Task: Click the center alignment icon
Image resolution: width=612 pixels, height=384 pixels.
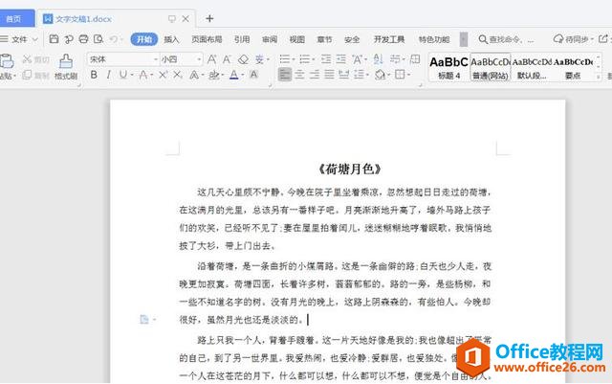Action: click(x=299, y=75)
